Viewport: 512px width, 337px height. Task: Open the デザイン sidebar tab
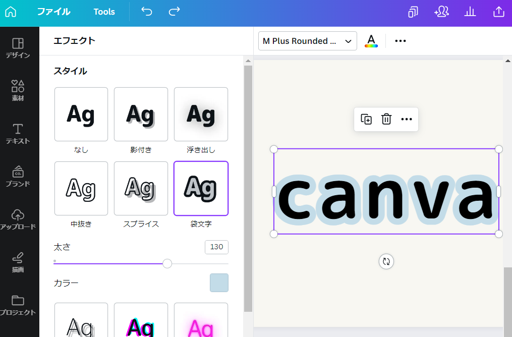[18, 48]
